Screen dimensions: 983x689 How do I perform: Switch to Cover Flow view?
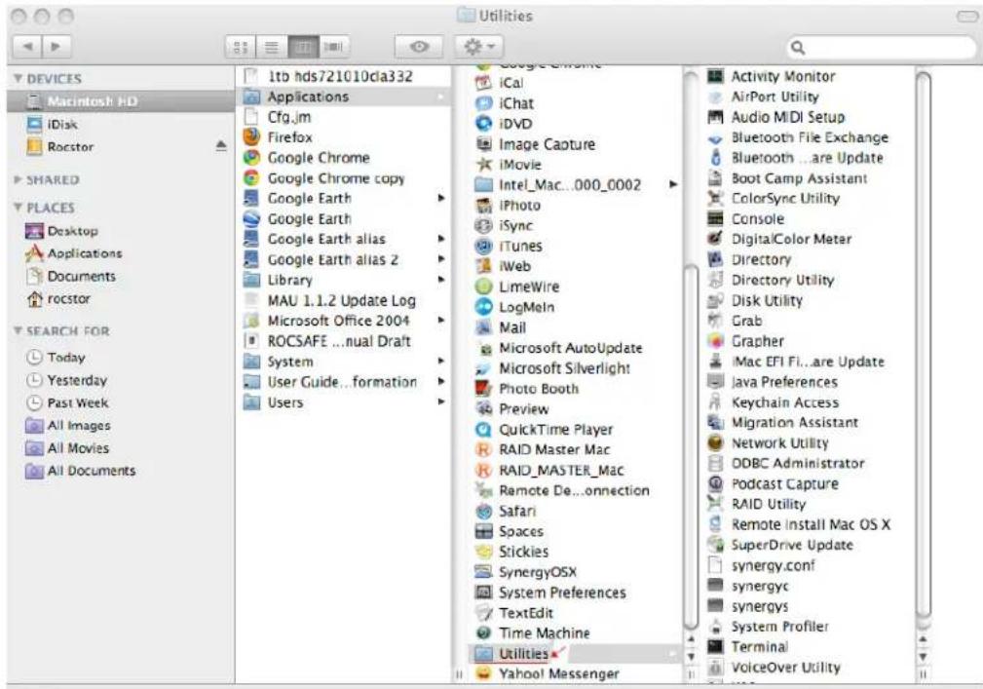[334, 47]
